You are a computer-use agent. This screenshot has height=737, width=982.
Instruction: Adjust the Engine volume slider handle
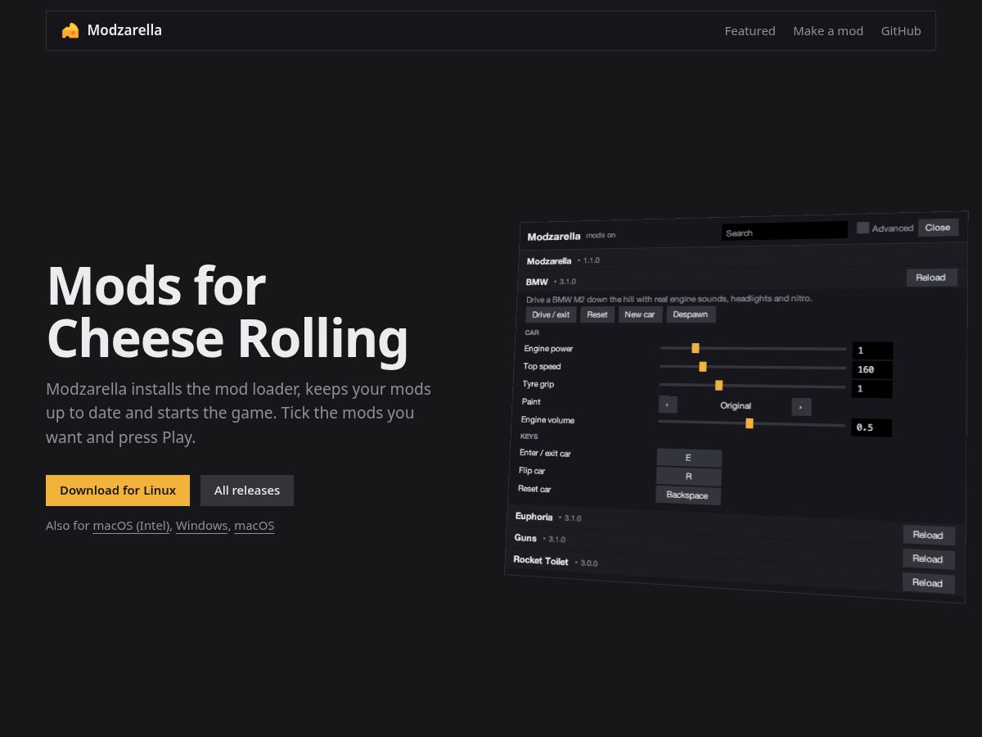click(x=750, y=423)
